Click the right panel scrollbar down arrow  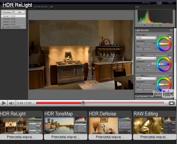[x=175, y=98]
